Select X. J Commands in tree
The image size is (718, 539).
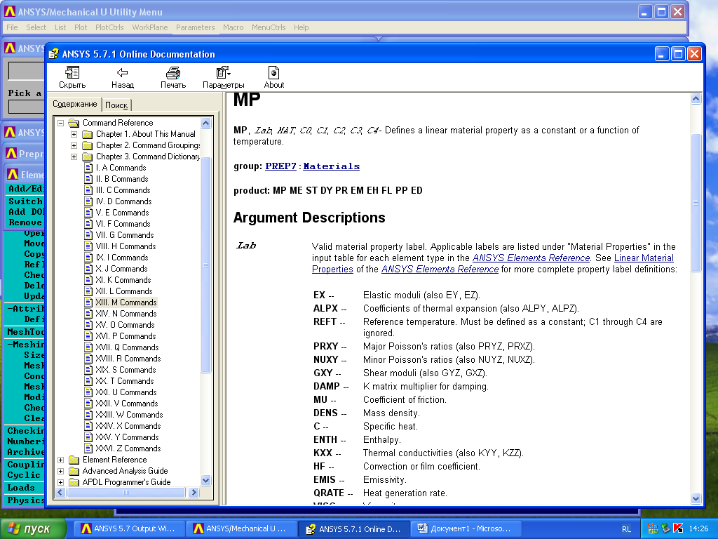click(x=121, y=269)
